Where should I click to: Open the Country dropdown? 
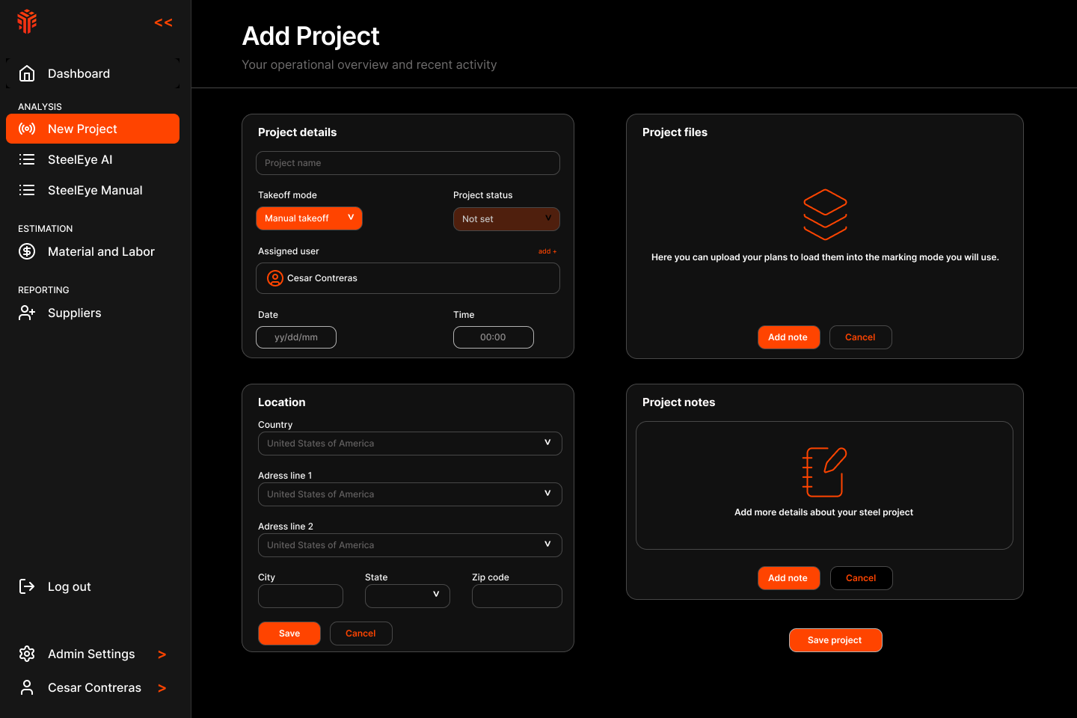(410, 443)
